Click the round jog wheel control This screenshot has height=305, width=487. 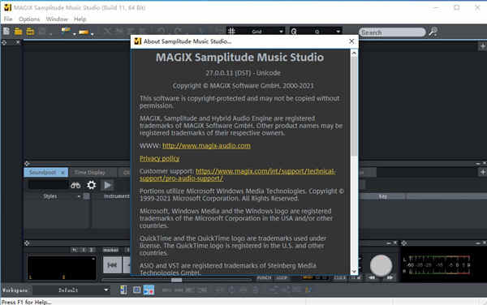coord(381,265)
